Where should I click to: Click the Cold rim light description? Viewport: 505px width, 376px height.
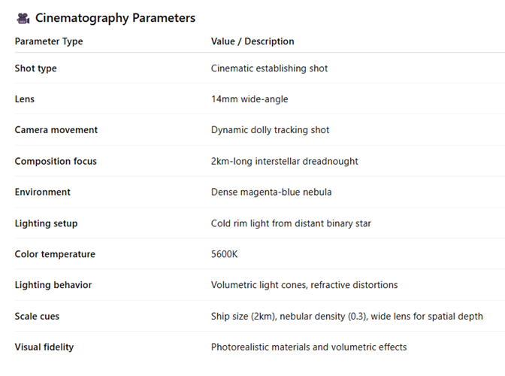[291, 223]
